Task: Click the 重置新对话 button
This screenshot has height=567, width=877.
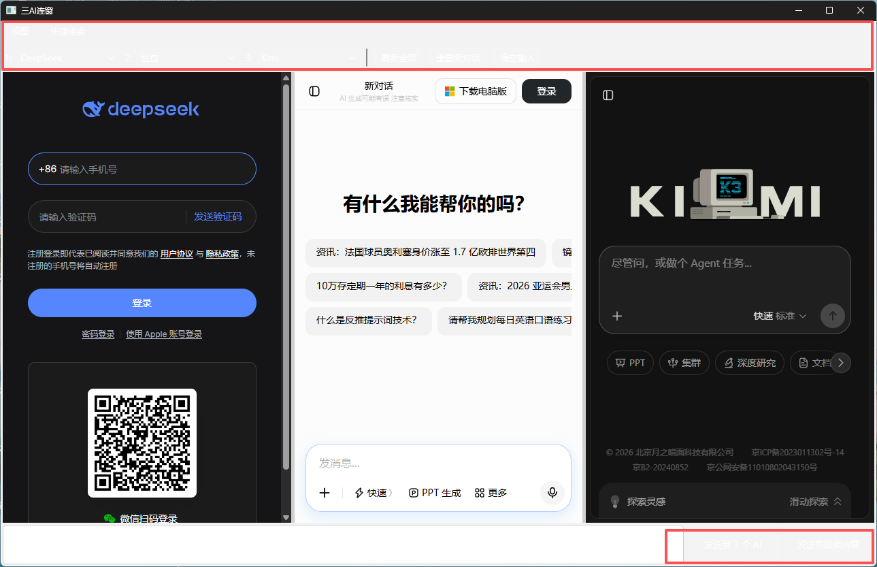Action: 458,59
